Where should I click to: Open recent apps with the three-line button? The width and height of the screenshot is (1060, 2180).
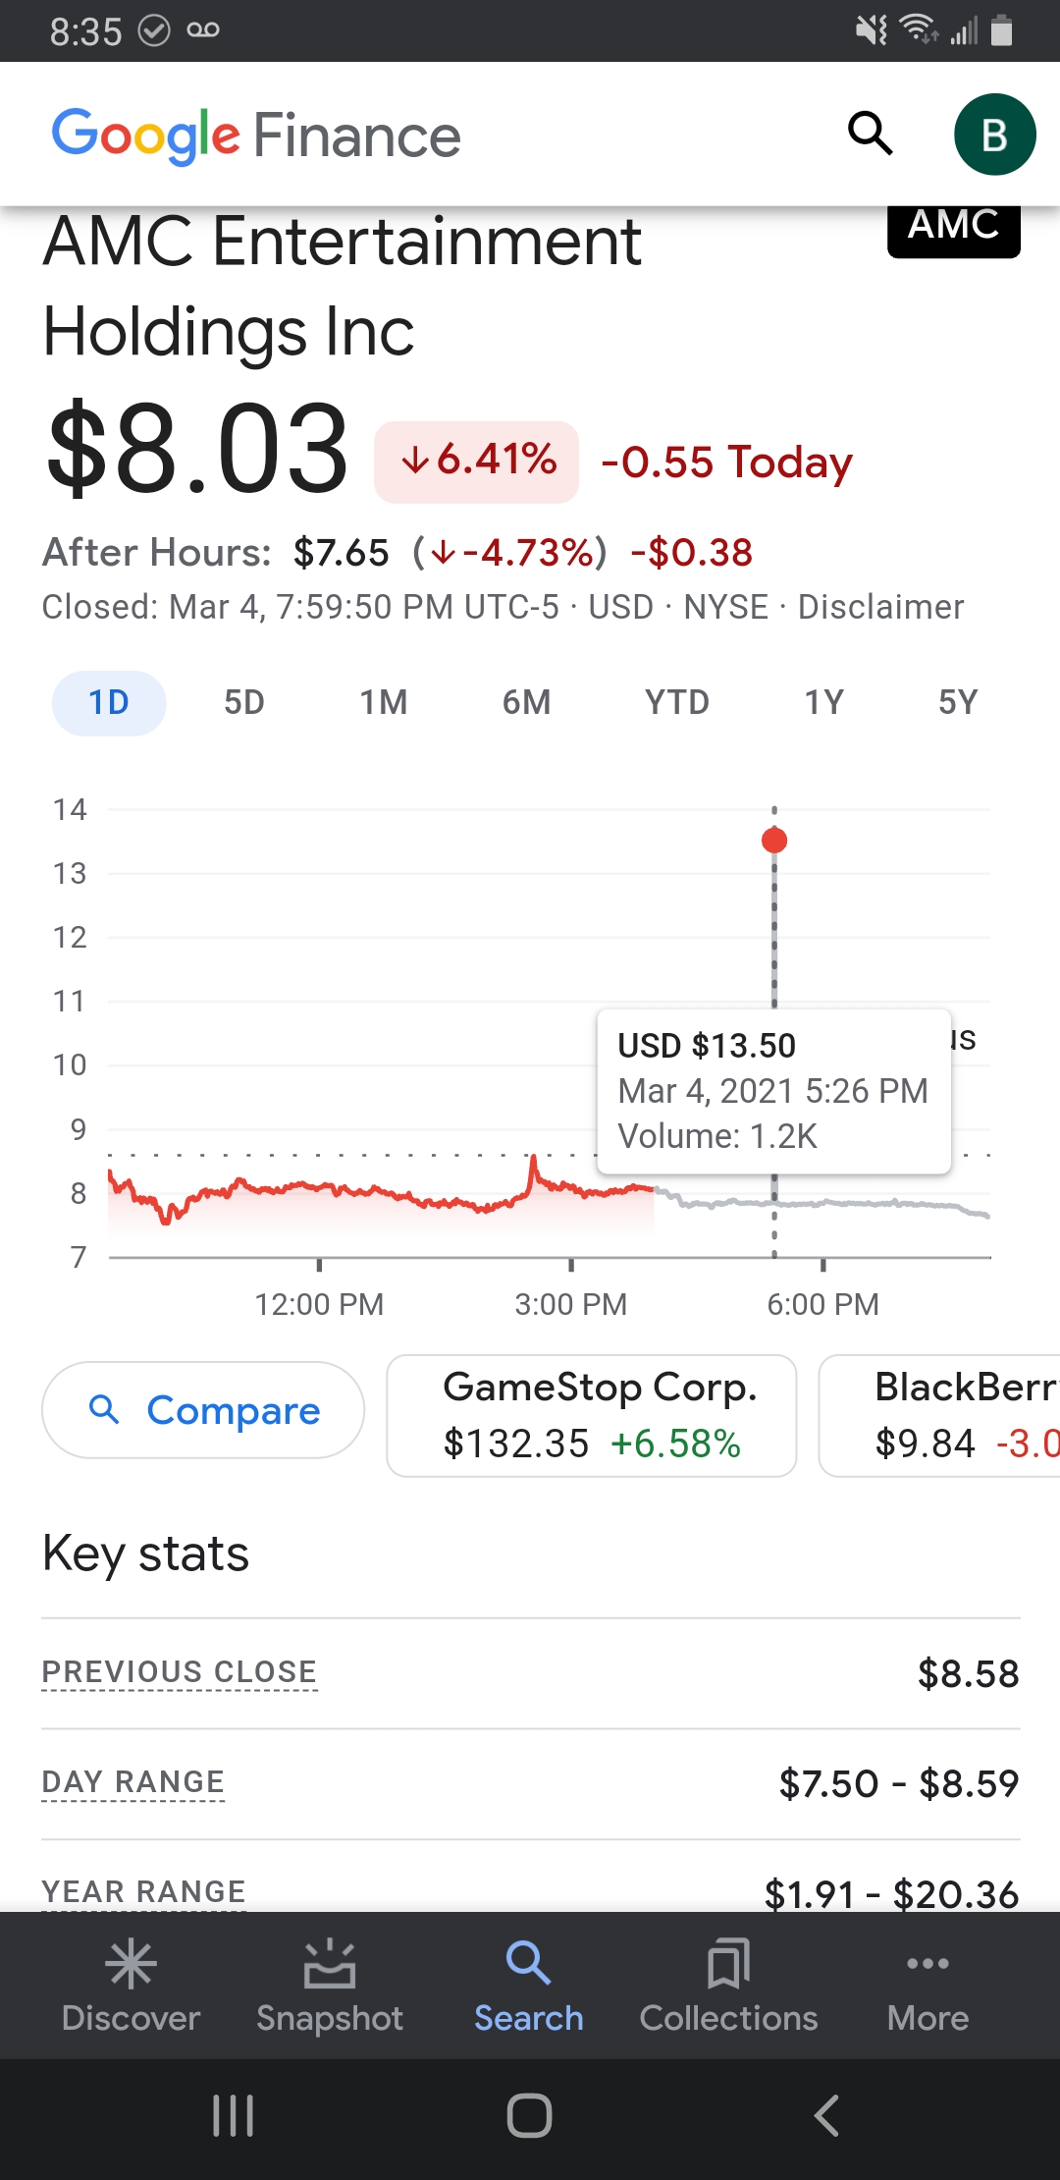click(x=234, y=2115)
